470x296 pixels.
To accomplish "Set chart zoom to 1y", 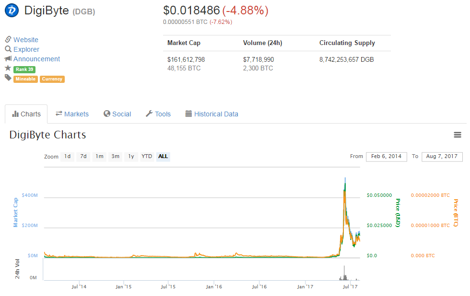I will tap(131, 156).
